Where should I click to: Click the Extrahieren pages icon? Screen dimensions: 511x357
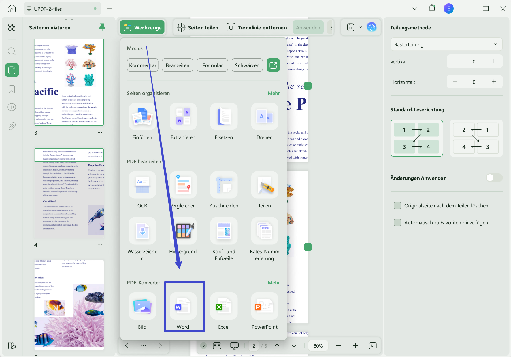click(183, 116)
